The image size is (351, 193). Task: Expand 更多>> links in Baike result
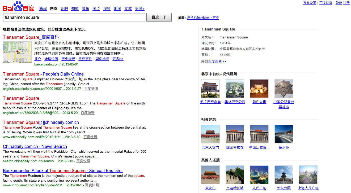point(118,59)
